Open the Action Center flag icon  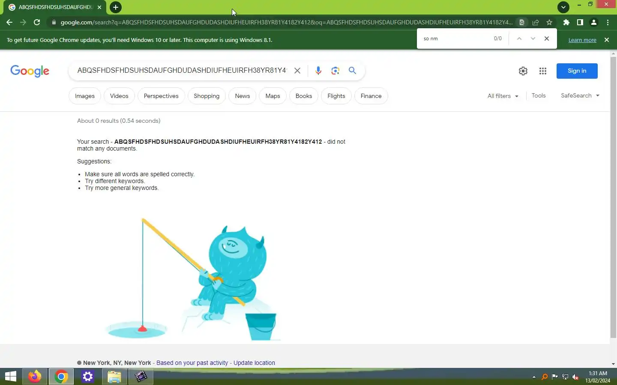click(555, 377)
